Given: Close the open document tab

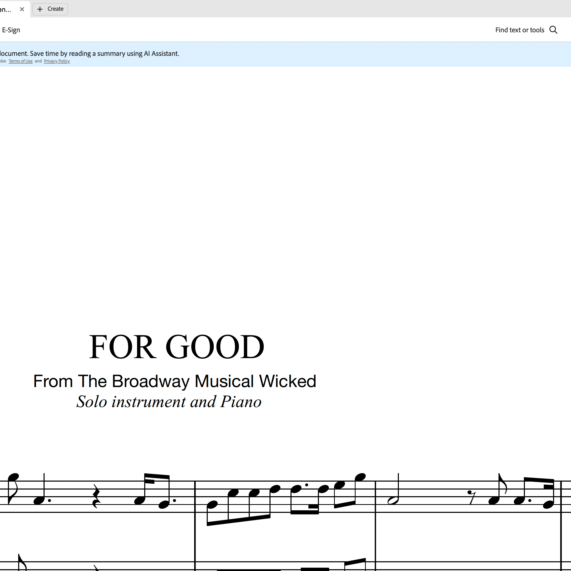Looking at the screenshot, I should click(x=22, y=9).
